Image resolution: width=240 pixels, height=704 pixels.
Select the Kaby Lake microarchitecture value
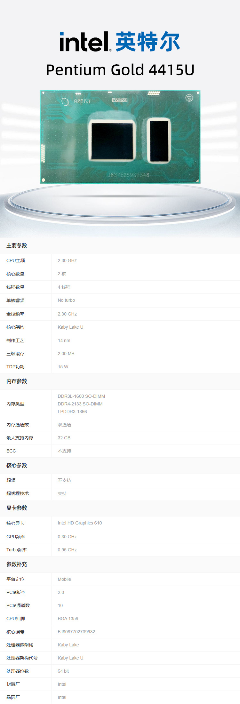tap(68, 645)
